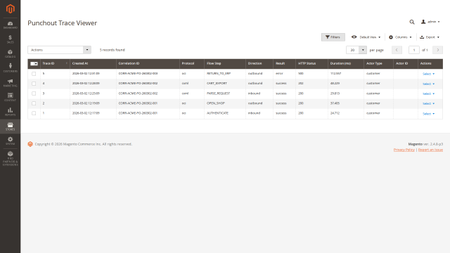
Task: Sort by Trace ID column header
Action: click(55, 64)
